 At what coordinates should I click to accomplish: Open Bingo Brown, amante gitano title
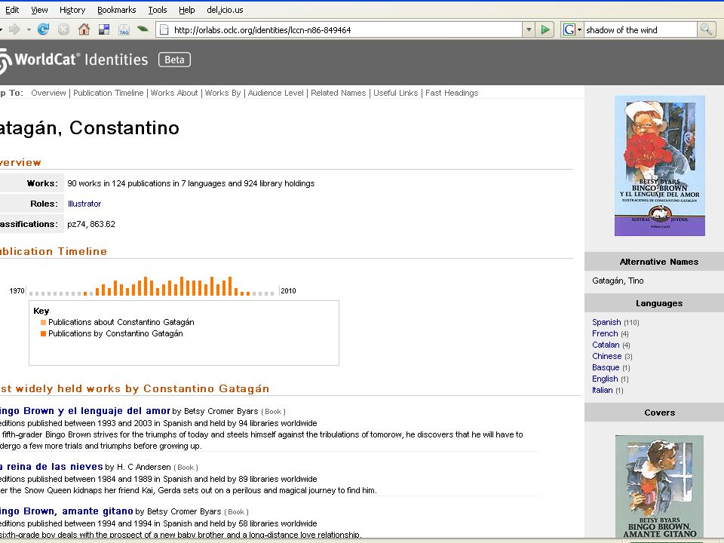(66, 511)
